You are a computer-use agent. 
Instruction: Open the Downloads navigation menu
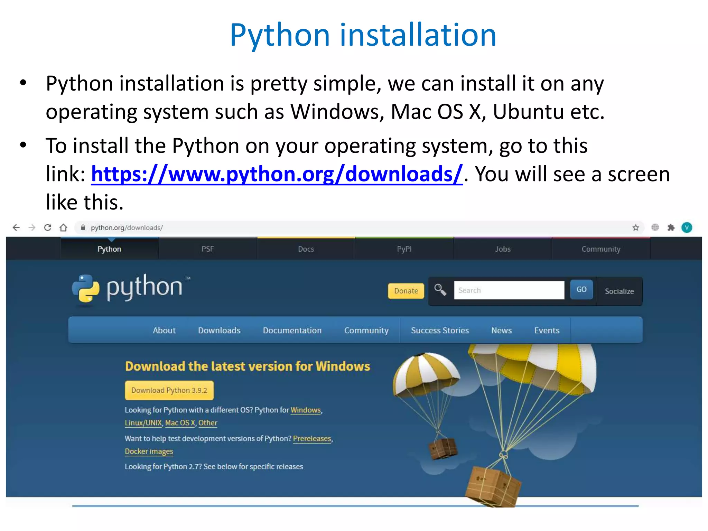[x=219, y=330]
